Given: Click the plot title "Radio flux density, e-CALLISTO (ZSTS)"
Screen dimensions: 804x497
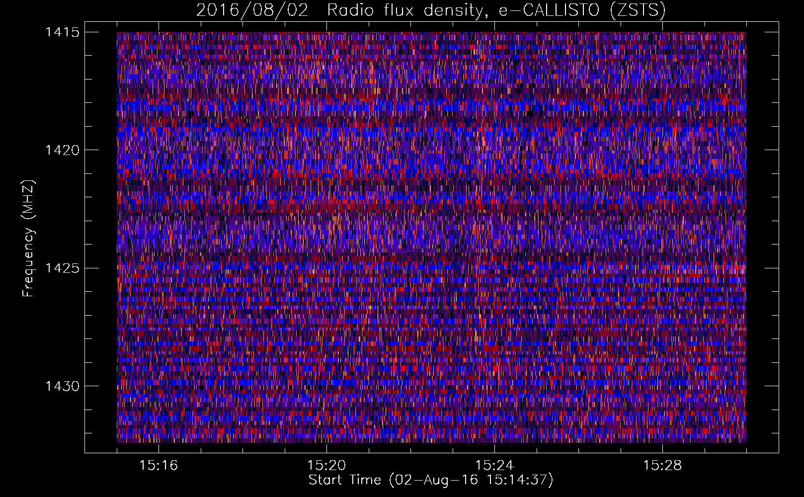Looking at the screenshot, I should click(x=496, y=10).
